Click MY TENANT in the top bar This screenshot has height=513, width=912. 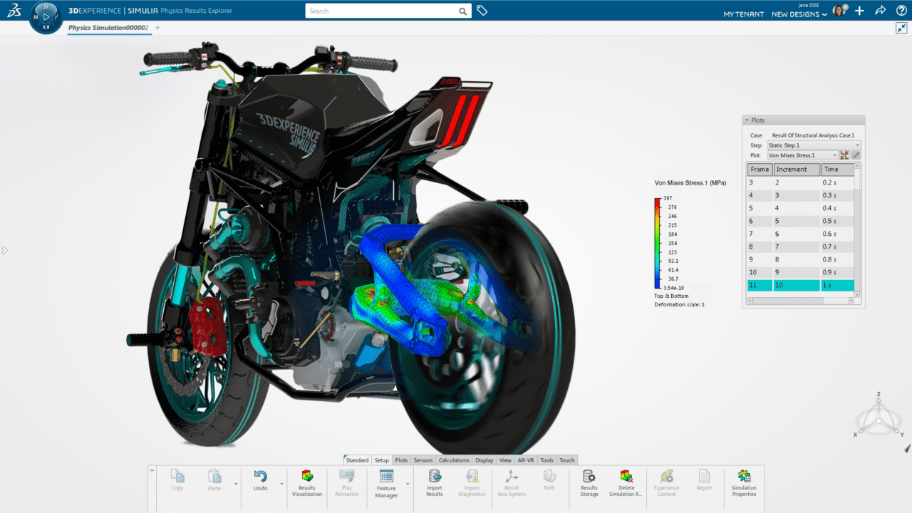743,14
